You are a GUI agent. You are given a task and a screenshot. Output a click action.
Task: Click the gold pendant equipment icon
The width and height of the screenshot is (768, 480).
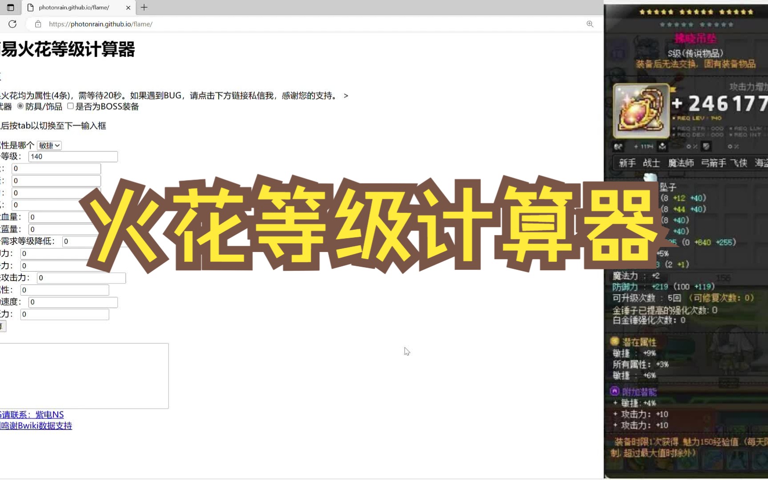point(641,110)
